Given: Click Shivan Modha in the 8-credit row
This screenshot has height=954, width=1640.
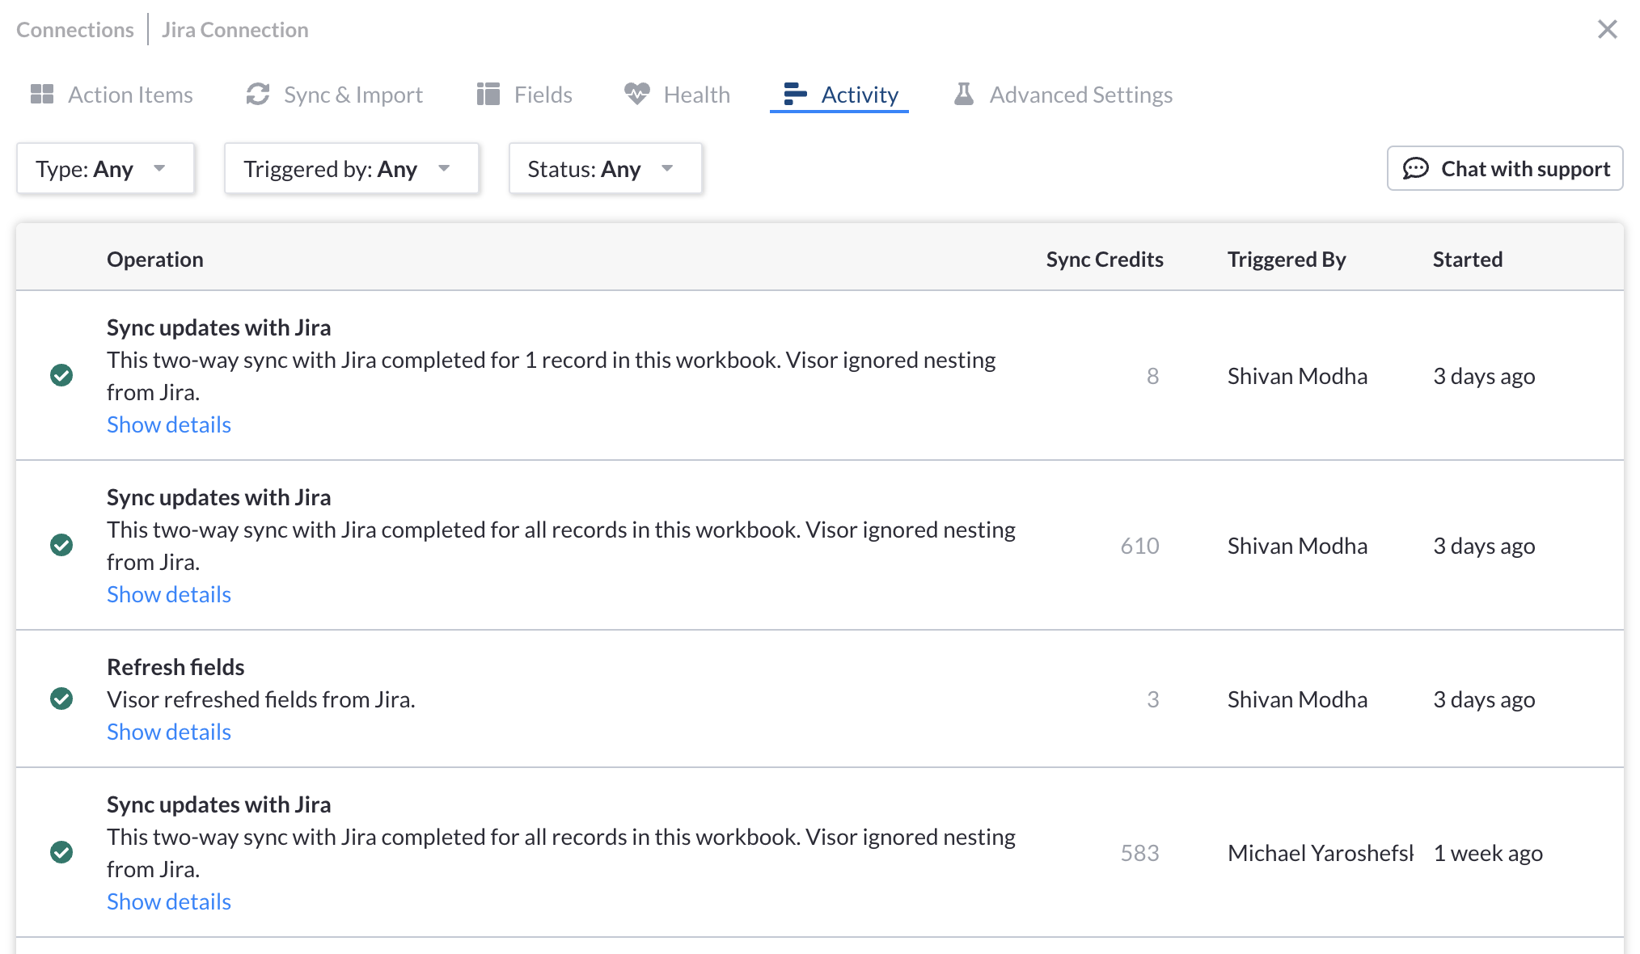Looking at the screenshot, I should [x=1298, y=376].
